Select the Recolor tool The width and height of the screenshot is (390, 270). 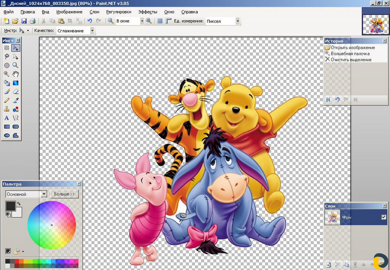16,109
